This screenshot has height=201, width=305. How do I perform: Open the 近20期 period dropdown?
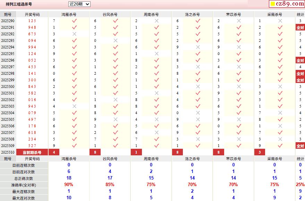point(79,4)
